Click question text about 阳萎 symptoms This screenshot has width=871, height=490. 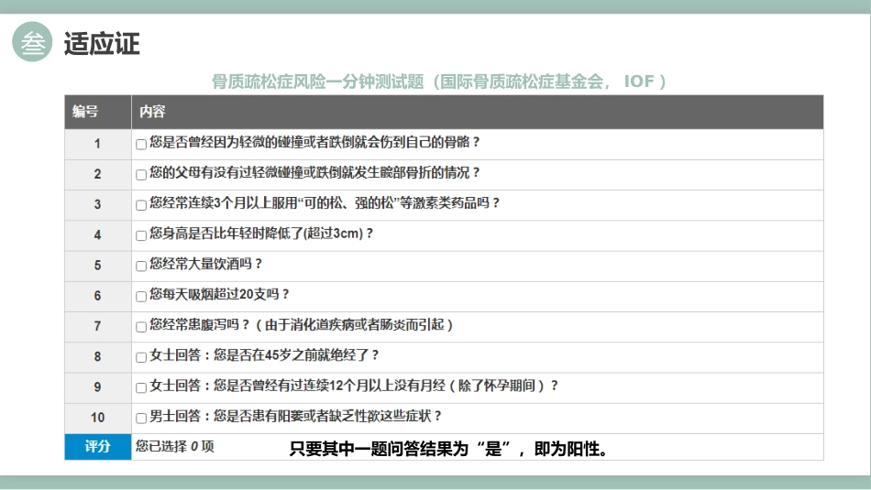pos(295,417)
